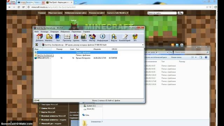224x126 pixels.
Task: Open Карты Minecraft sidebar link
Action: [48, 112]
